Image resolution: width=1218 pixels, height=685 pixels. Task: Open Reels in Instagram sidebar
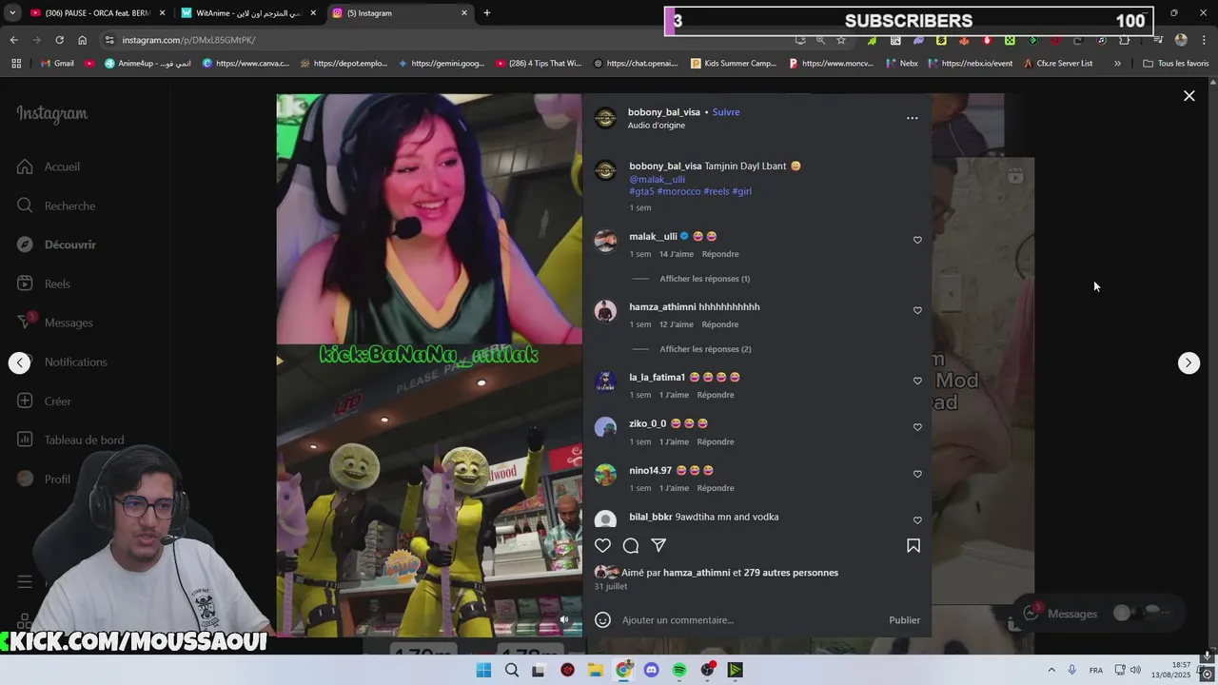coord(44,284)
